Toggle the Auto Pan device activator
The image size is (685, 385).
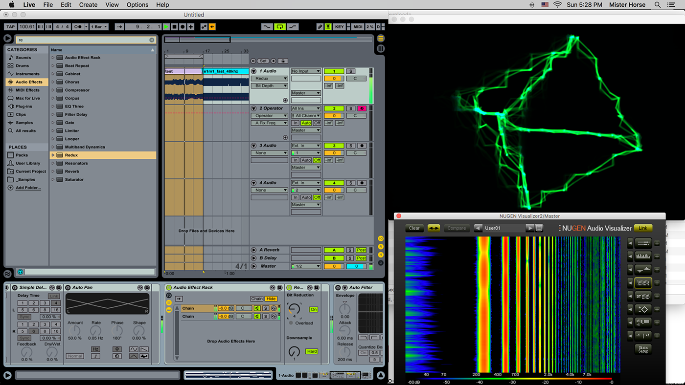tap(68, 287)
